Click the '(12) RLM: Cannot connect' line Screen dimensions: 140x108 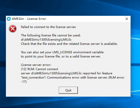pyautogui.click(x=39, y=69)
